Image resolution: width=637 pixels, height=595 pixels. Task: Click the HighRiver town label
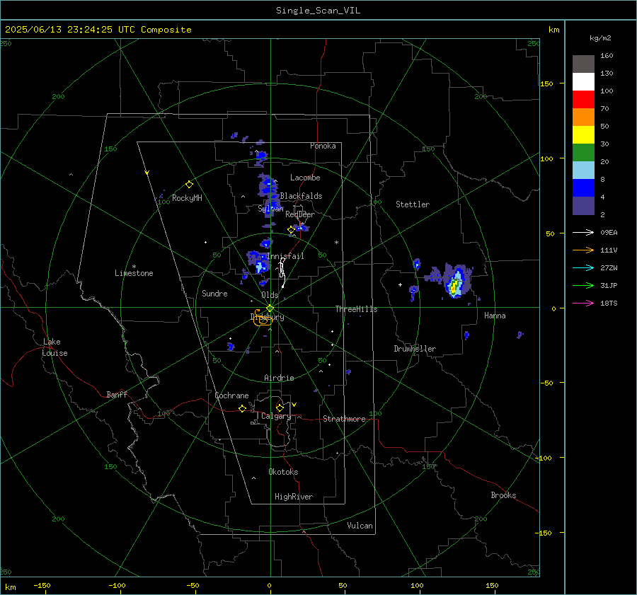pyautogui.click(x=294, y=497)
